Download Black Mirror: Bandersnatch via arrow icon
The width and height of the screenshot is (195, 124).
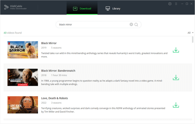176,77
